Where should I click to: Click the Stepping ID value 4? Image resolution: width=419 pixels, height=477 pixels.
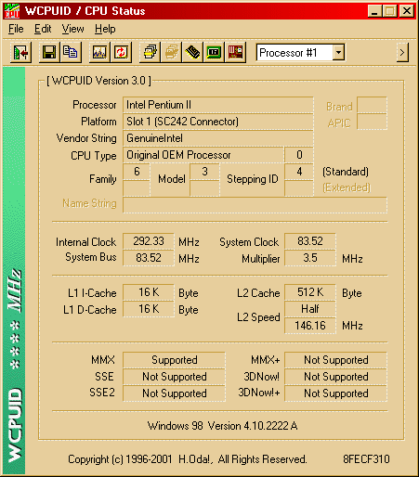click(299, 172)
